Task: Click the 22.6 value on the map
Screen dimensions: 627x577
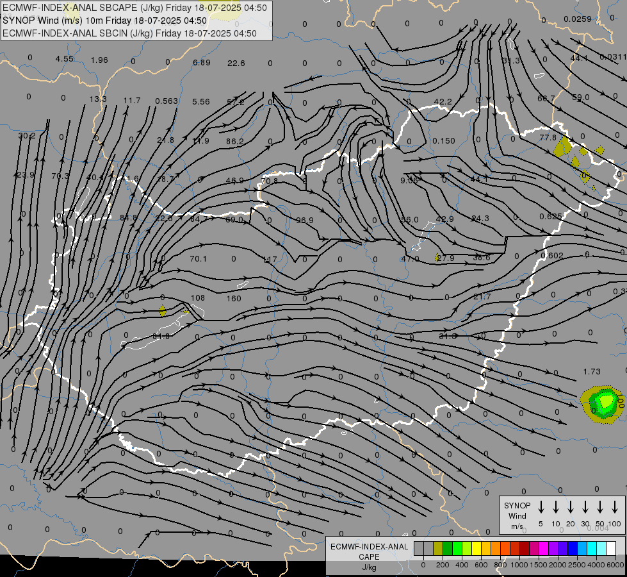Action: click(x=236, y=63)
